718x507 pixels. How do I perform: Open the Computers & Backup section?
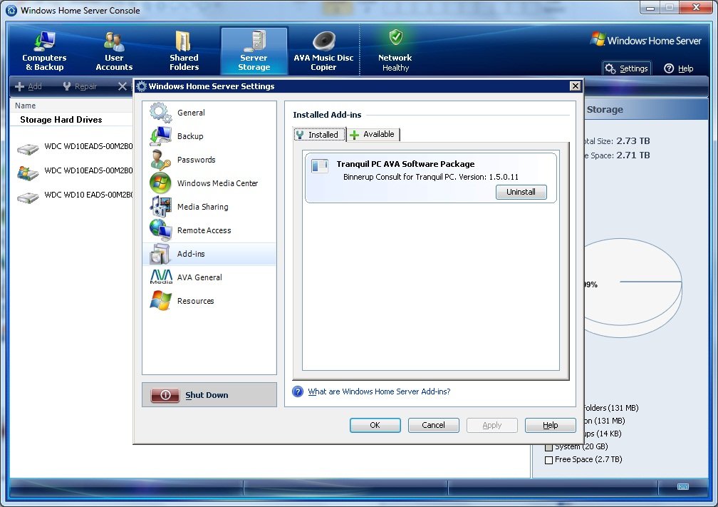click(x=44, y=51)
